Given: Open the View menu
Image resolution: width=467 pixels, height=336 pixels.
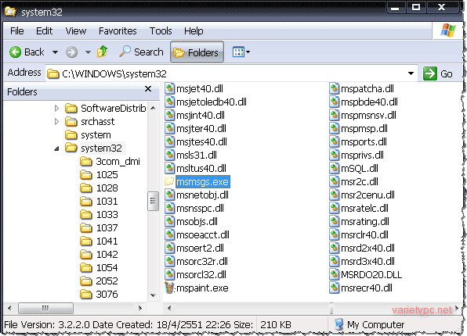Looking at the screenshot, I should pyautogui.click(x=76, y=31).
